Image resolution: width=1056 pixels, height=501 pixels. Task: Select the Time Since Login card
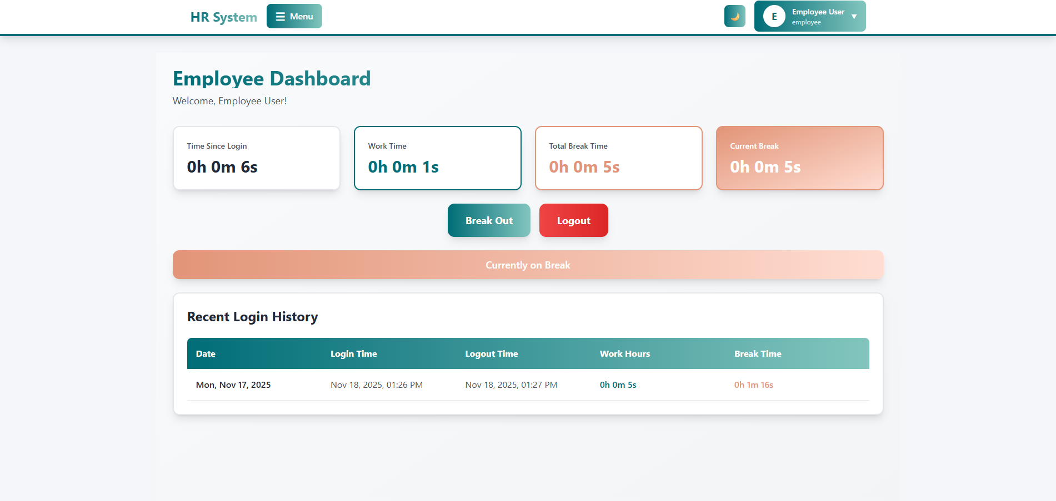257,158
